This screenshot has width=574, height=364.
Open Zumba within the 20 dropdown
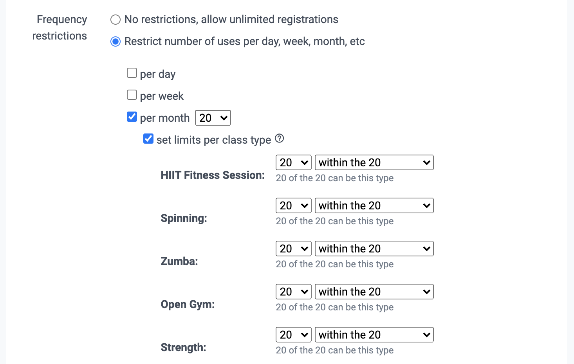tap(374, 249)
